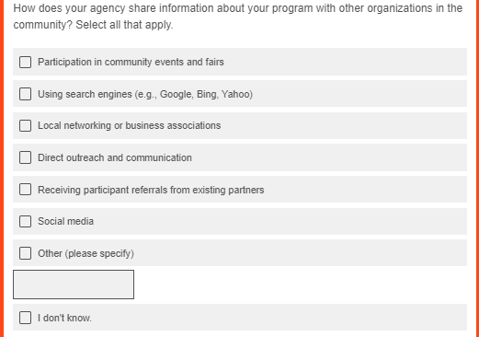Viewport: 479px width, 337px height.
Task: Click the 'Direct outreach and communication' label
Action: click(x=115, y=157)
